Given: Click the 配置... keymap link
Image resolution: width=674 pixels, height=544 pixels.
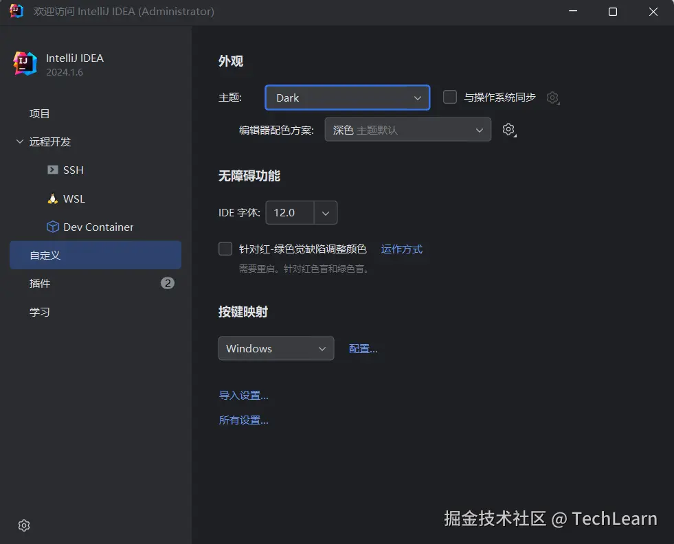Looking at the screenshot, I should click(x=363, y=348).
